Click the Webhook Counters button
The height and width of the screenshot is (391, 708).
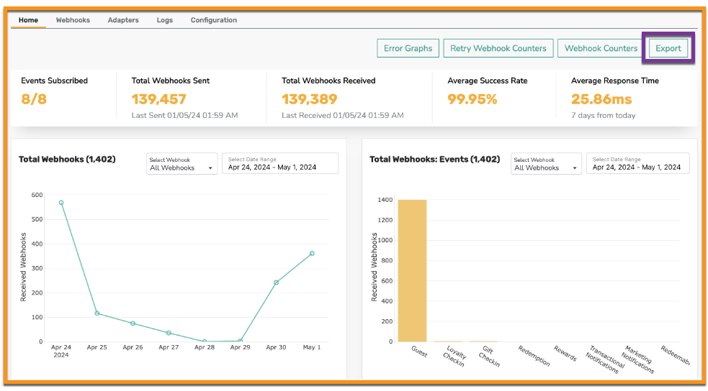601,48
